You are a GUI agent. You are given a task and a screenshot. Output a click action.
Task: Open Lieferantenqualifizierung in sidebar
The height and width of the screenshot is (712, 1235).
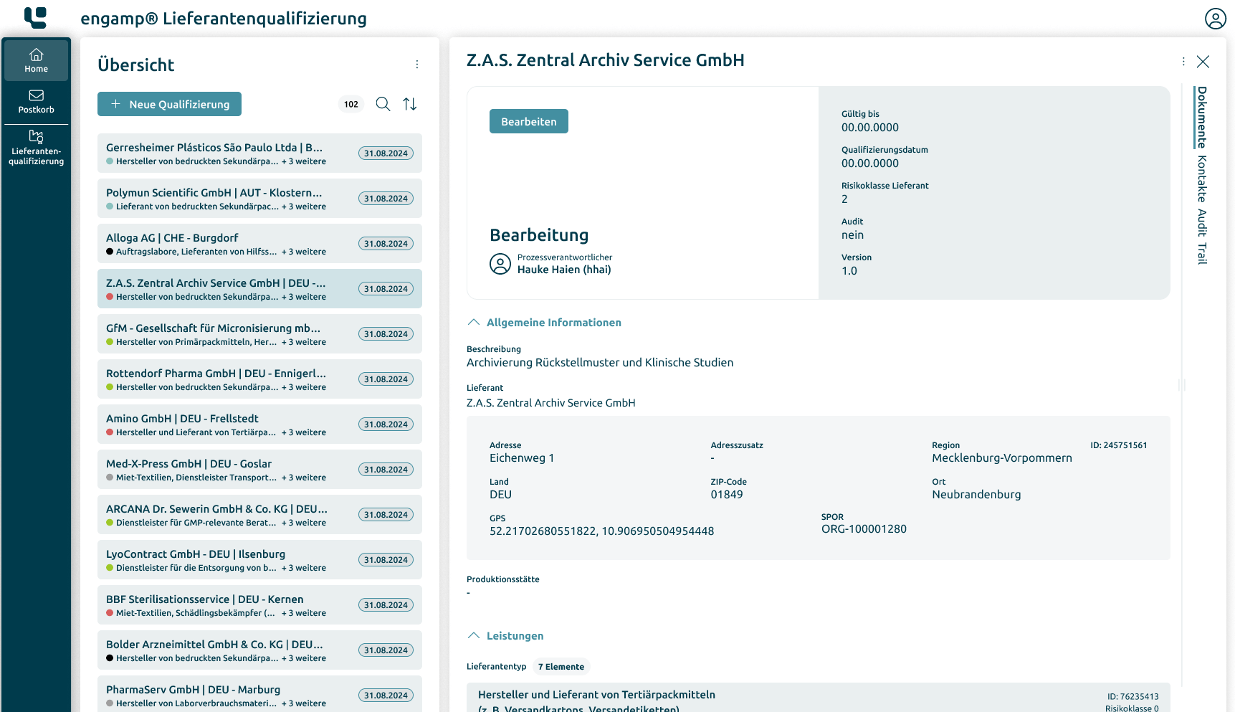click(x=36, y=148)
